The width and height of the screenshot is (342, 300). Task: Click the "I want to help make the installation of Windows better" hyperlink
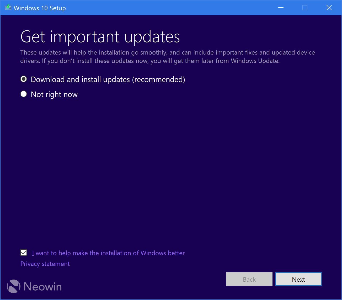point(108,253)
